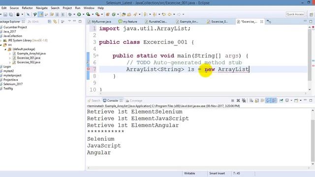Open the Window menu
315x177 pixels.
point(89,8)
